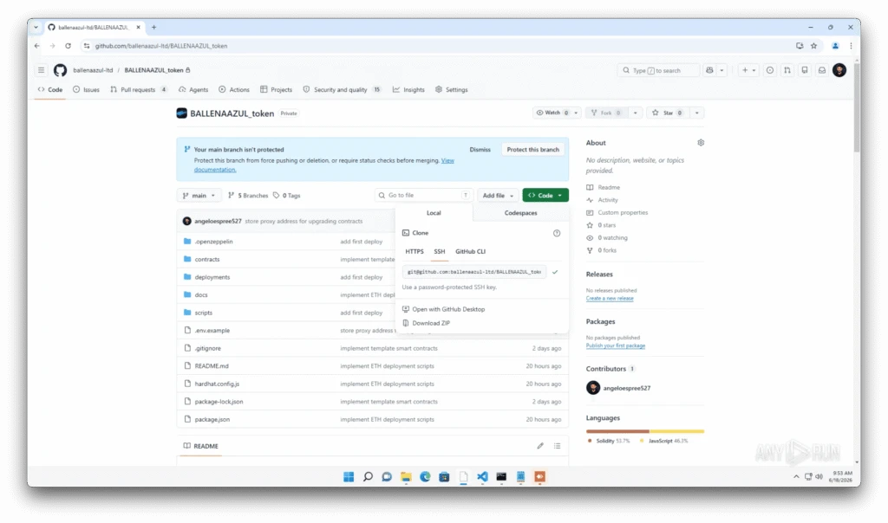Reload the page in browser
The height and width of the screenshot is (523, 888).
coord(68,46)
